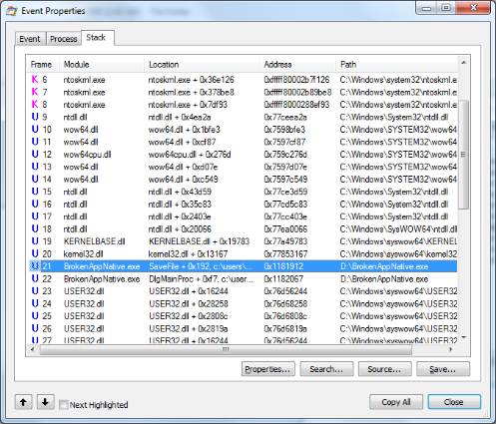
Task: Click user-mode U icon for frame 17
Action: pos(35,216)
